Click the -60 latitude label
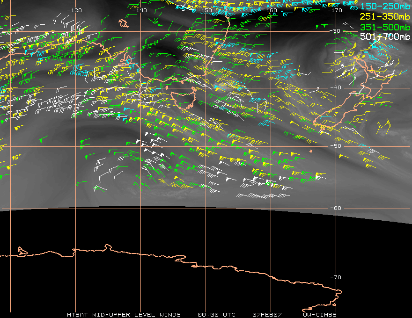This screenshot has width=412, height=318. point(336,208)
